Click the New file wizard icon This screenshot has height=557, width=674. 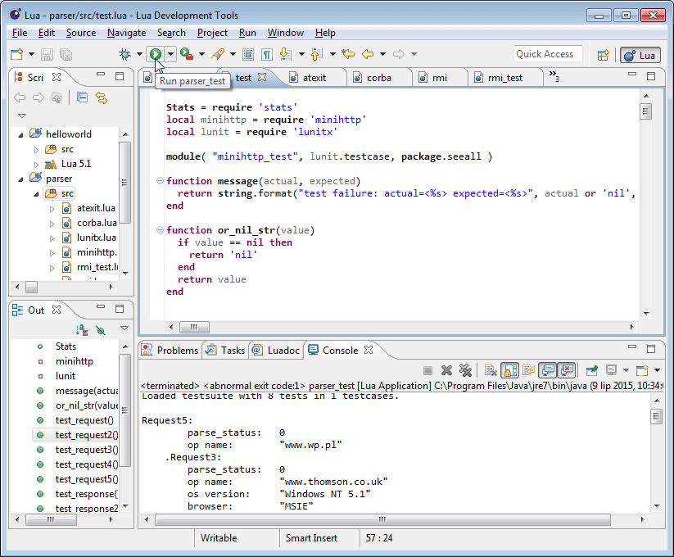[x=16, y=54]
